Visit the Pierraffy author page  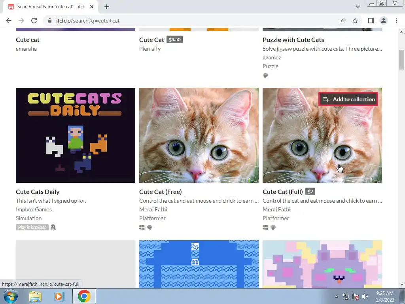(150, 49)
